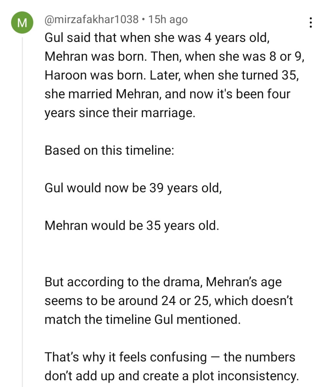This screenshot has width=333, height=387.
Task: Click the line starting "she married Mehran"
Action: (x=167, y=94)
